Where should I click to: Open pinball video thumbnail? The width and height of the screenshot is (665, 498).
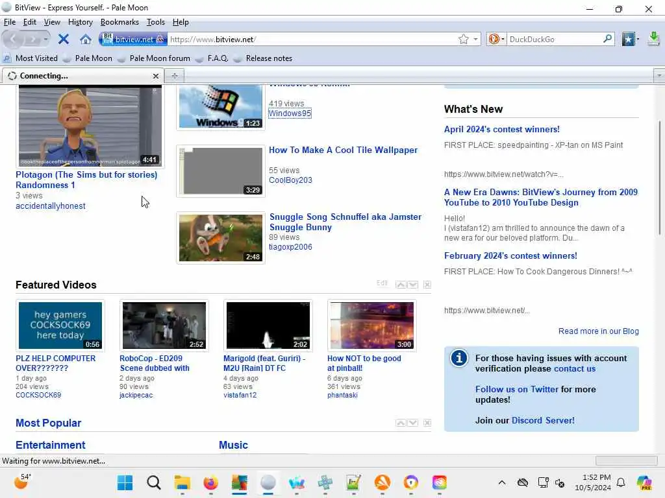tap(372, 326)
